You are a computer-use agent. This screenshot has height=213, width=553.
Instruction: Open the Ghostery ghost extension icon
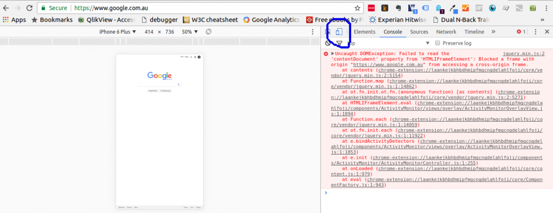click(440, 8)
